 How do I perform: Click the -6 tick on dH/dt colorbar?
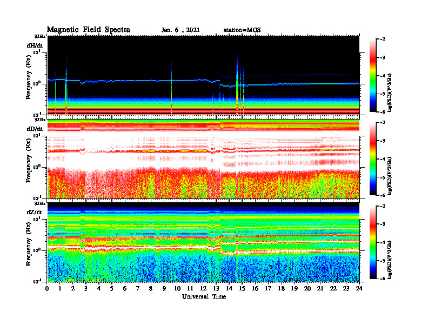383,112
